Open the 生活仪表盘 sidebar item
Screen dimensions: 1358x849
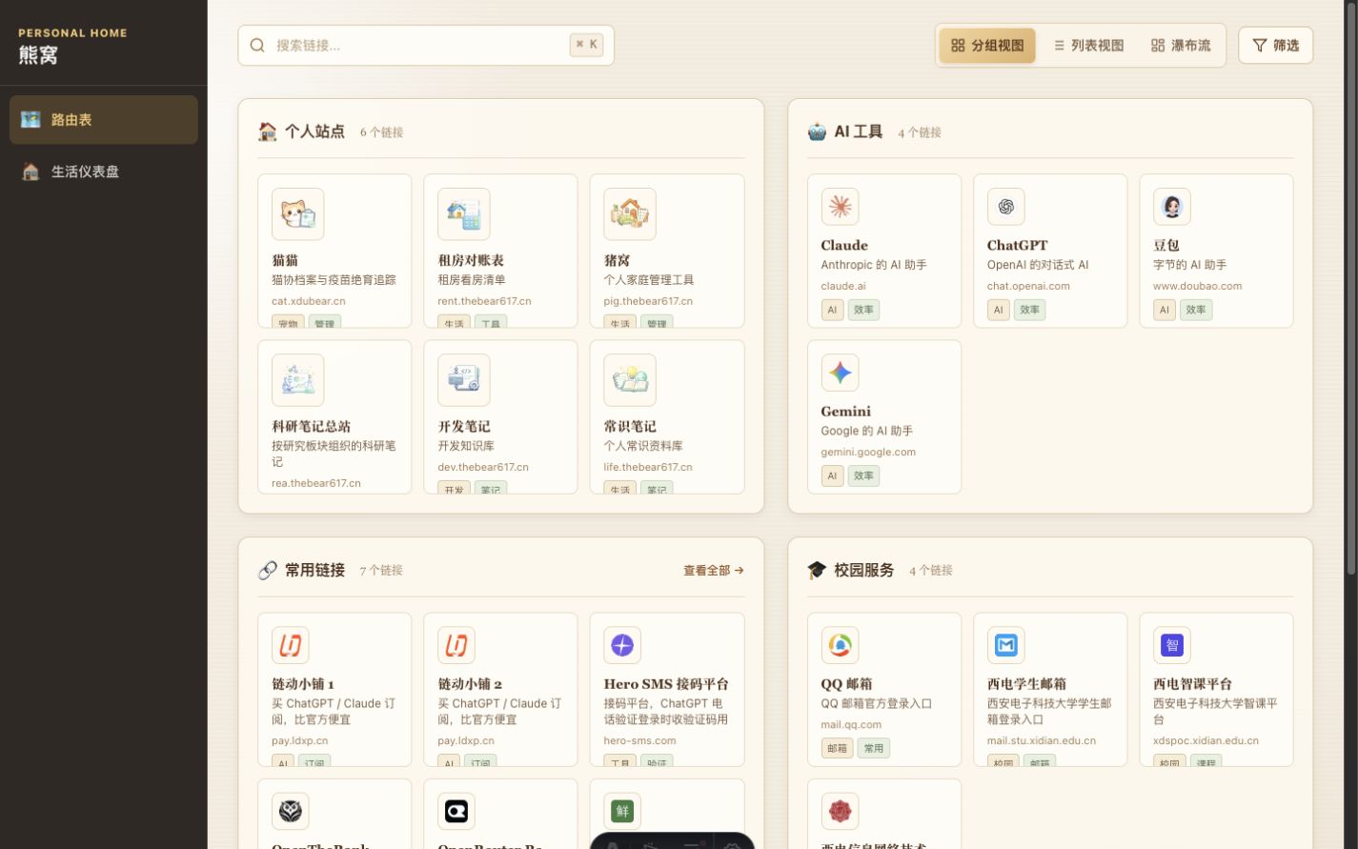(104, 172)
